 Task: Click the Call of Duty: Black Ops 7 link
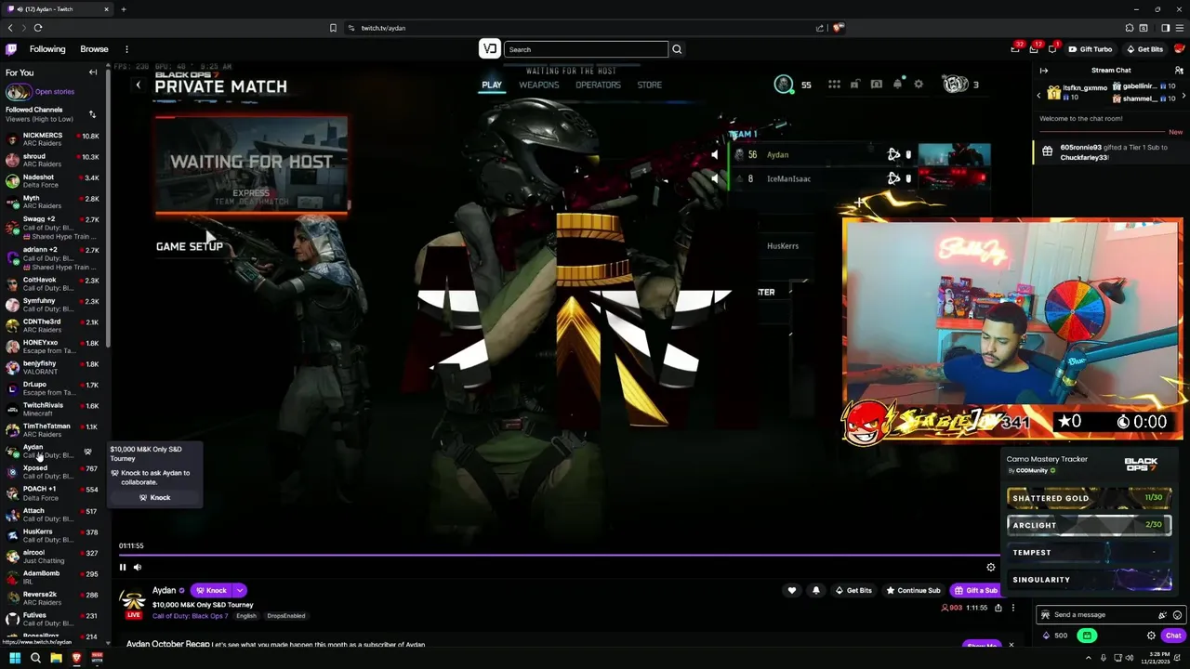[191, 616]
